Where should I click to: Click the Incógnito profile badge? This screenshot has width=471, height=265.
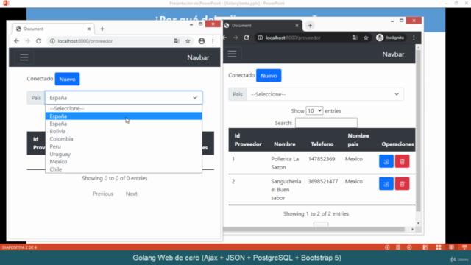[x=390, y=38]
